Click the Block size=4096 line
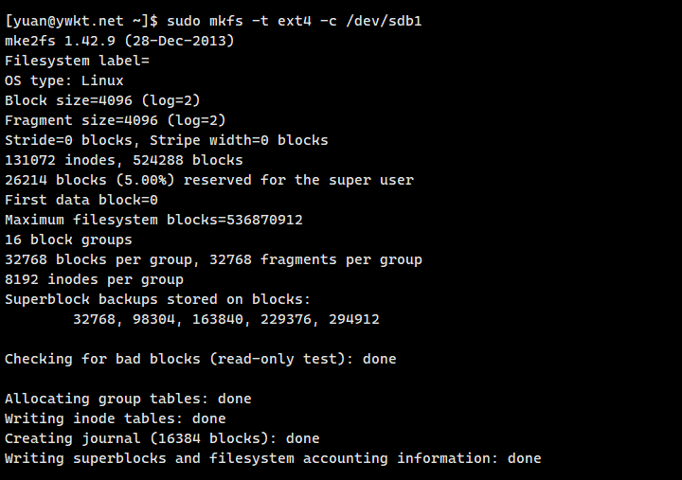 tap(102, 100)
